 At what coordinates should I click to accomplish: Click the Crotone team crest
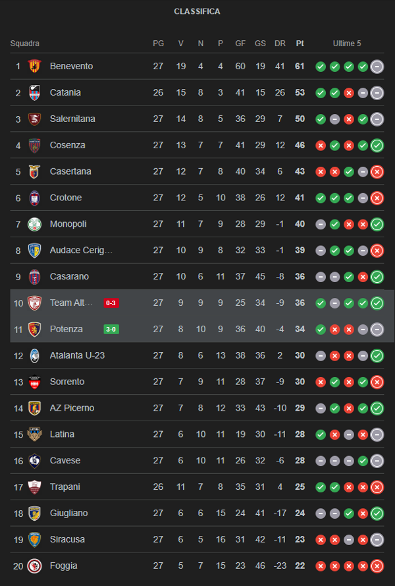(x=34, y=198)
